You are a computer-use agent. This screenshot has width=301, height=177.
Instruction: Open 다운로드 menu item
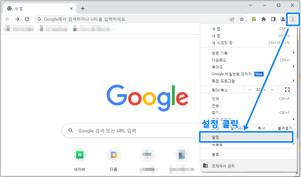(x=249, y=60)
